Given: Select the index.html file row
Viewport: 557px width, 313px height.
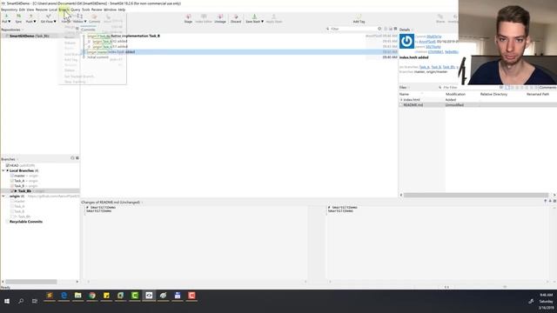Looking at the screenshot, I should [478, 100].
